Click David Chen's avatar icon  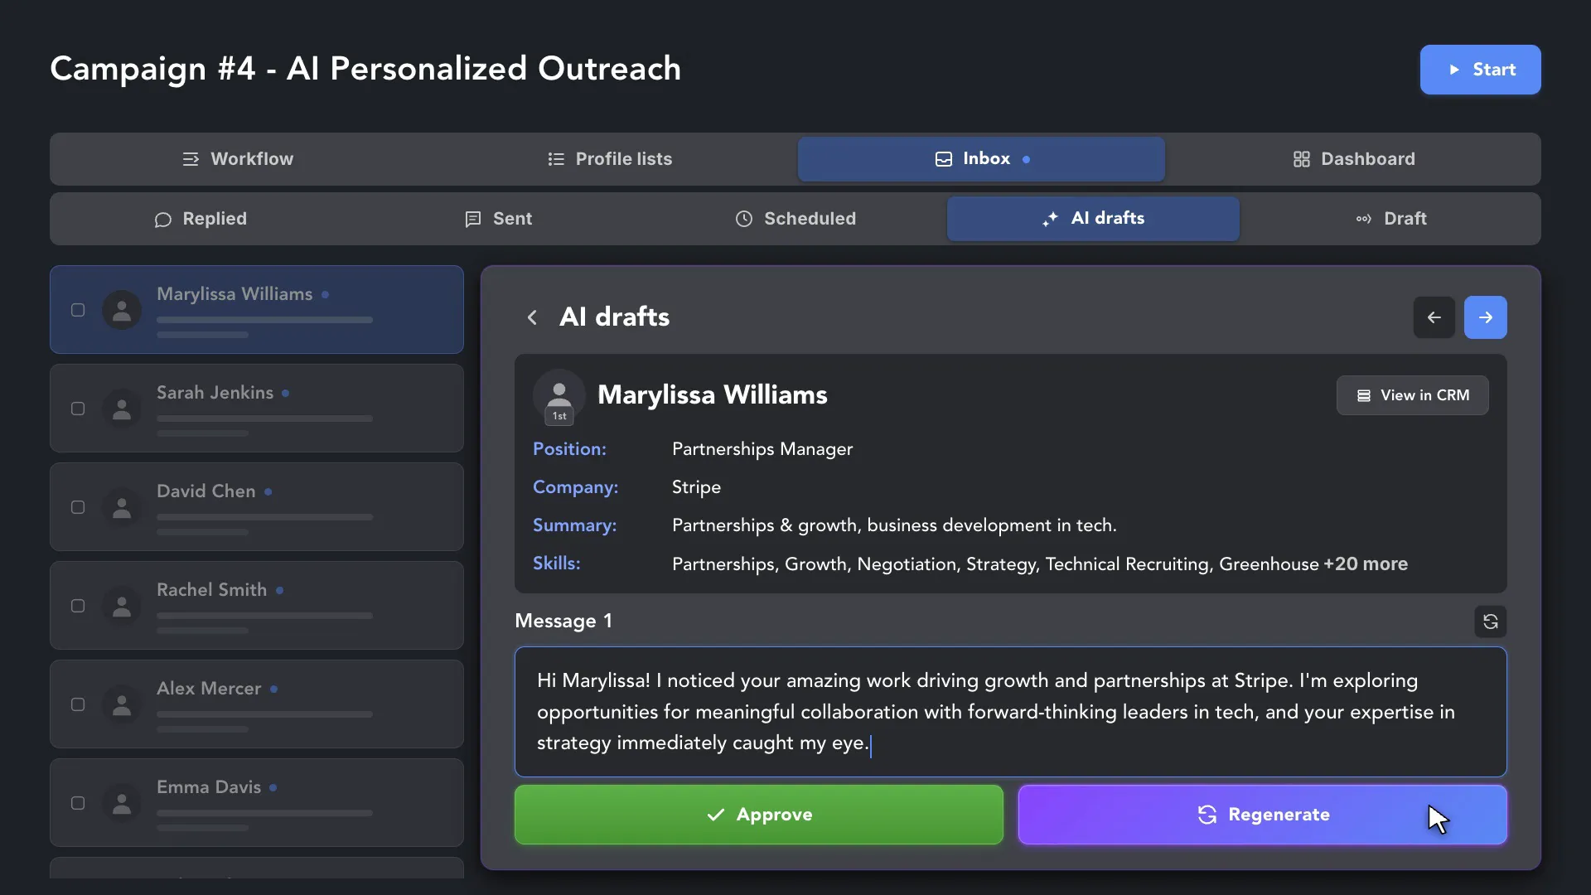point(122,507)
